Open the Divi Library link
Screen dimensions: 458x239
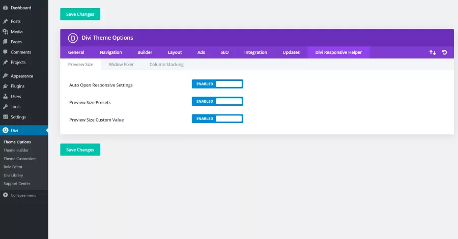(13, 175)
